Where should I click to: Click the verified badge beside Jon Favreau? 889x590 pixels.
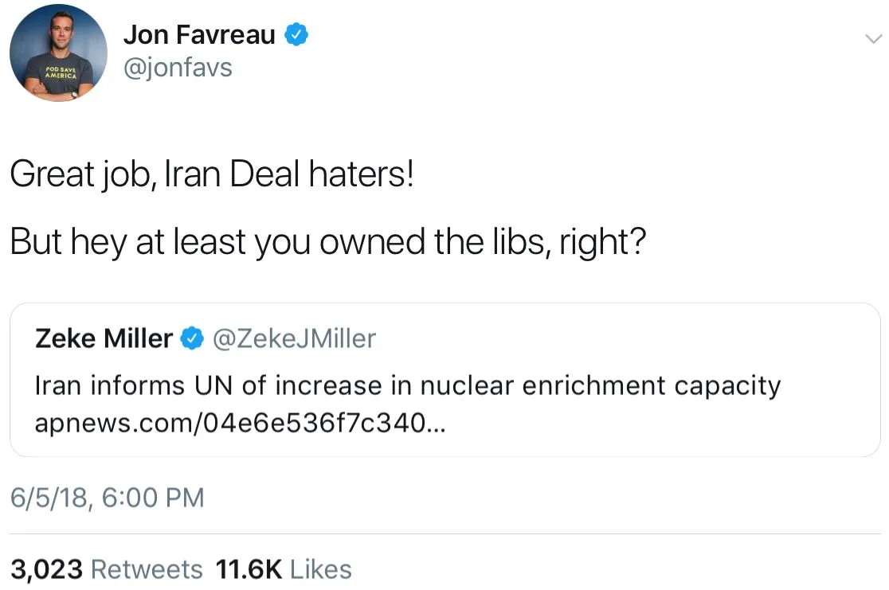297,35
